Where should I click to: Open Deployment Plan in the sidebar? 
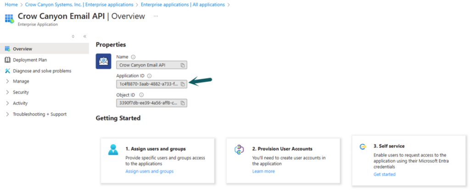30,60
